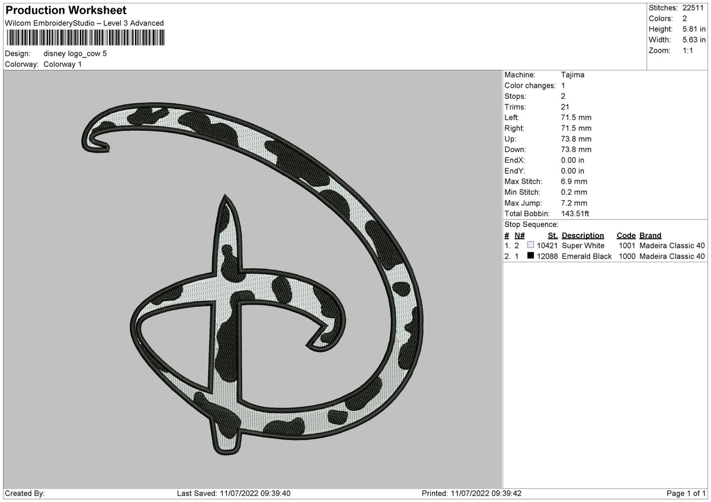Click the stitch count 12088
The image size is (711, 502).
pyautogui.click(x=547, y=256)
